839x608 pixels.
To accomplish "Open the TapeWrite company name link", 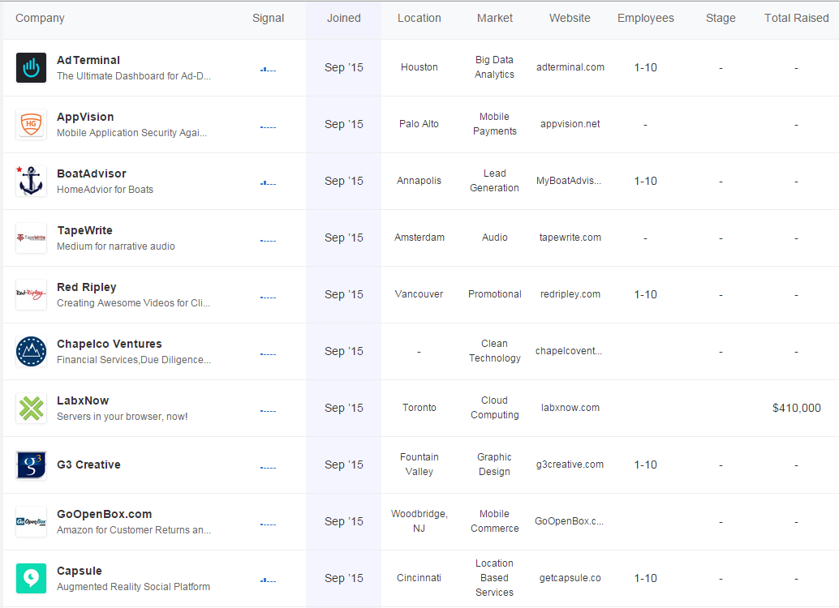I will [x=84, y=230].
